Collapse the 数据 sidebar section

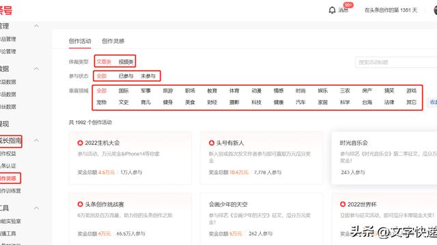click(36, 68)
